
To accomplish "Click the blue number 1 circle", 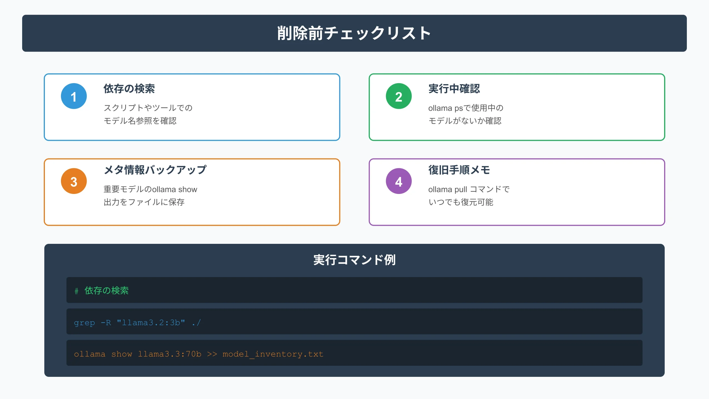I will [x=74, y=96].
